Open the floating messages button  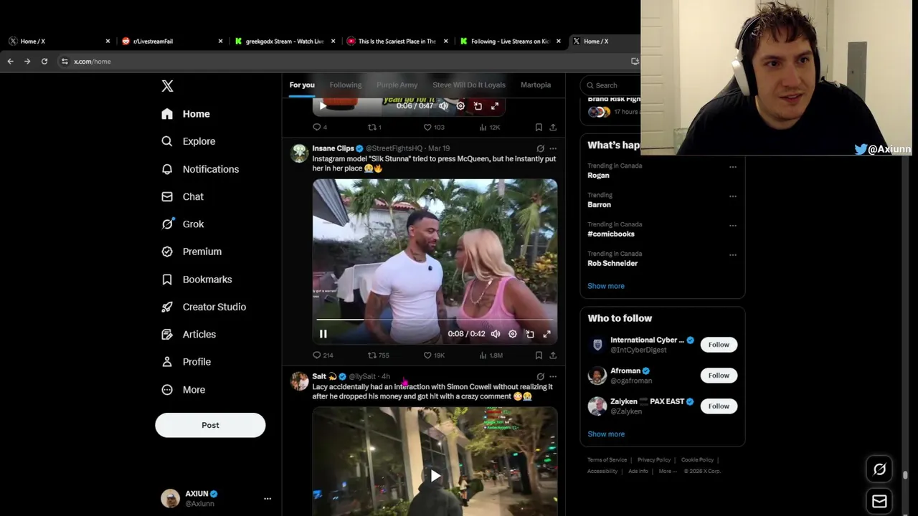tap(879, 501)
